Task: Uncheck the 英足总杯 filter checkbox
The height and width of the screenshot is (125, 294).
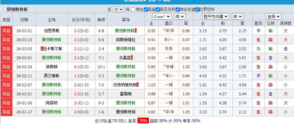Action: [x=158, y=10]
